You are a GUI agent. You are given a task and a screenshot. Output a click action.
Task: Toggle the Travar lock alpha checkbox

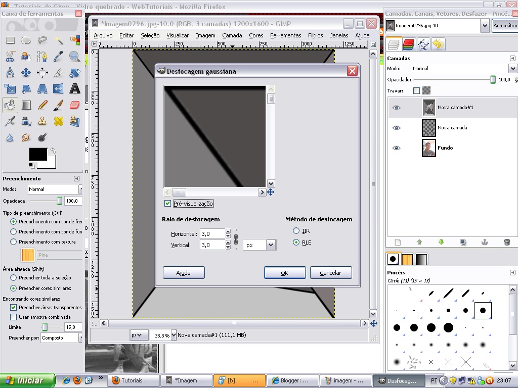tap(417, 90)
